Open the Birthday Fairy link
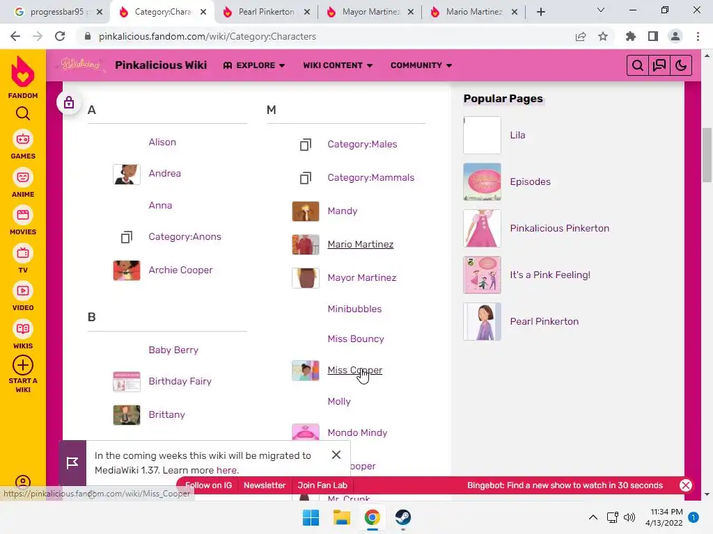This screenshot has height=534, width=713. [180, 381]
